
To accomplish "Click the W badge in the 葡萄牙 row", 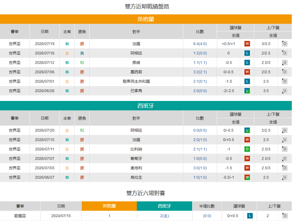I will coord(247,158).
